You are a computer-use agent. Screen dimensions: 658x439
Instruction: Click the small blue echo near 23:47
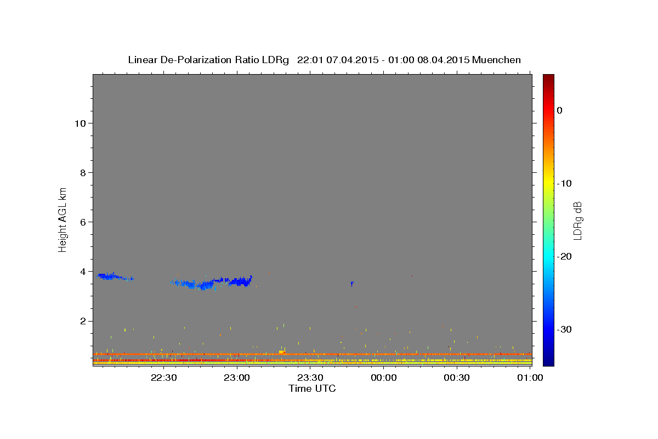tap(352, 284)
